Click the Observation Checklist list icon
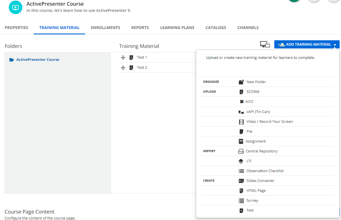341x220 pixels. [x=241, y=171]
